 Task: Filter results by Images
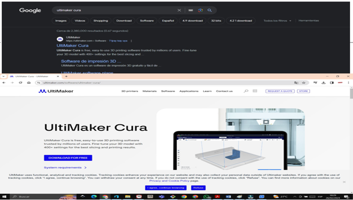(x=61, y=21)
